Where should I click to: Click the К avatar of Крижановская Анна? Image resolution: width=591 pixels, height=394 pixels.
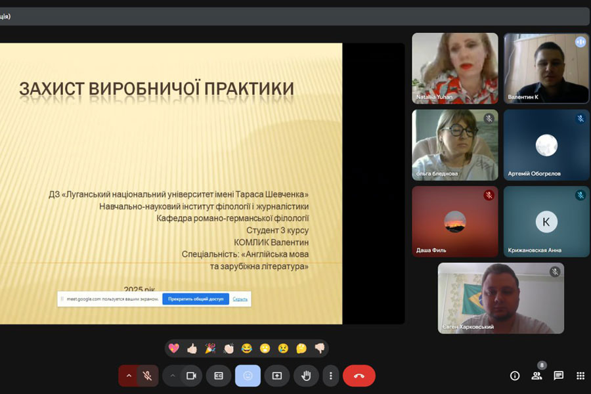point(546,222)
